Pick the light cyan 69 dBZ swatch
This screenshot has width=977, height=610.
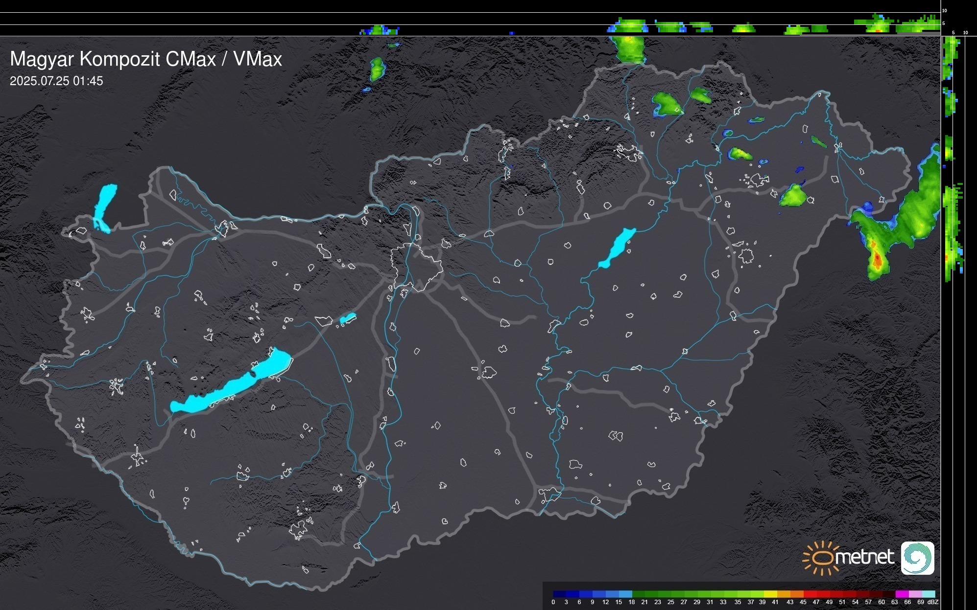[928, 594]
